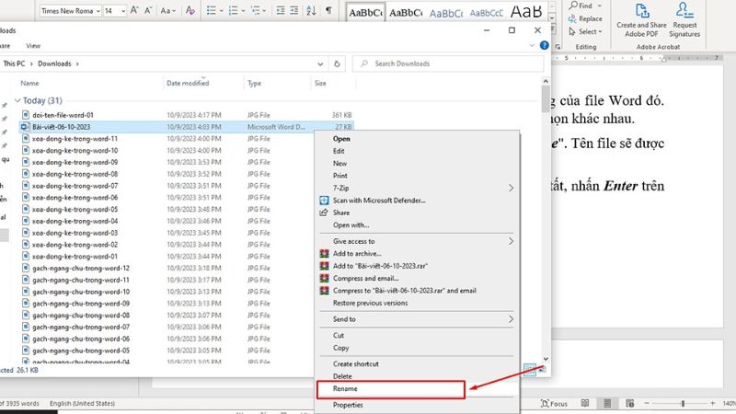
Task: Click the Word icon of Bài-viết-06-10-2023 file
Action: pos(25,126)
